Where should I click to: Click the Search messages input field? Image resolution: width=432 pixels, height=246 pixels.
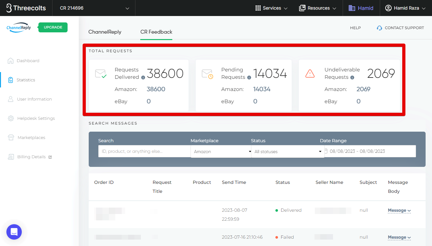click(144, 151)
